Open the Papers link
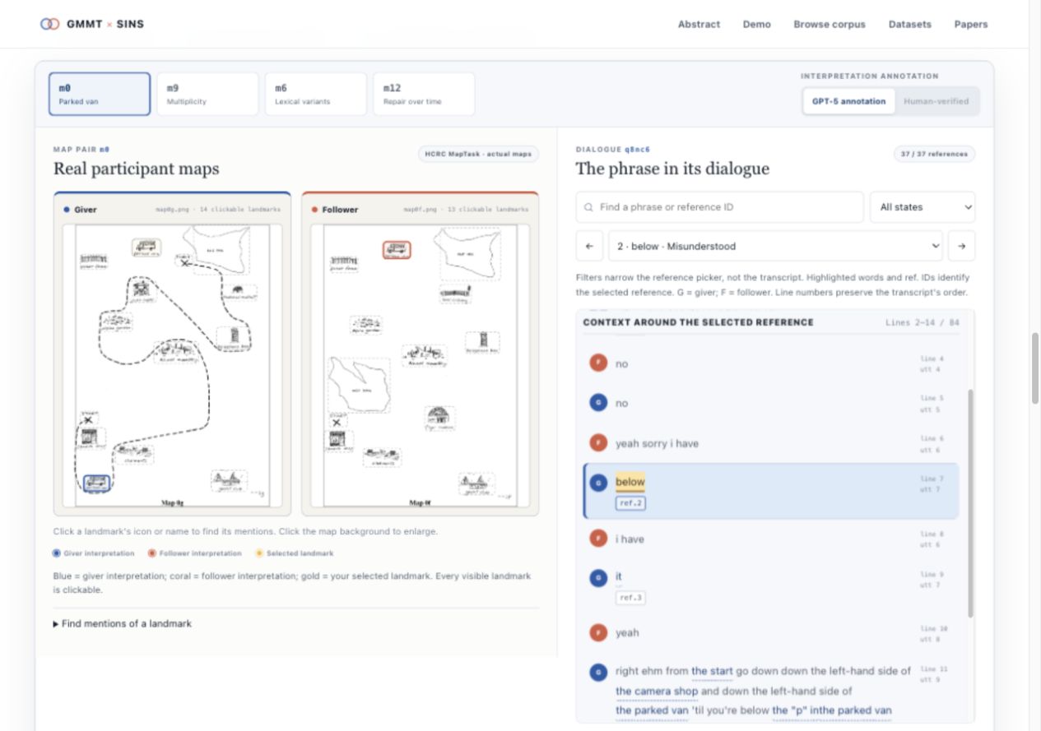 point(971,24)
